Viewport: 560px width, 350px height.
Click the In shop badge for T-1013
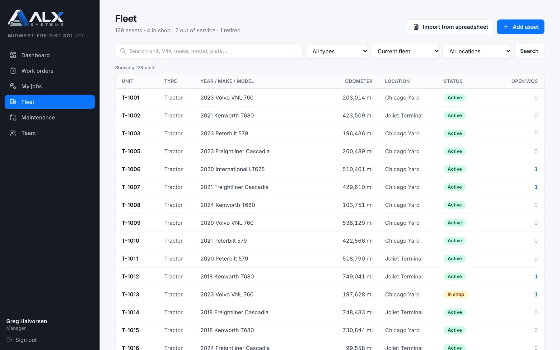pos(455,294)
